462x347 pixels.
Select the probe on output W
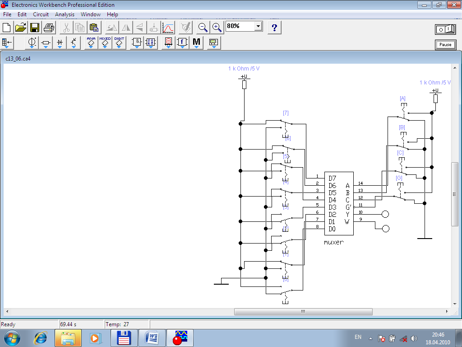[386, 228]
